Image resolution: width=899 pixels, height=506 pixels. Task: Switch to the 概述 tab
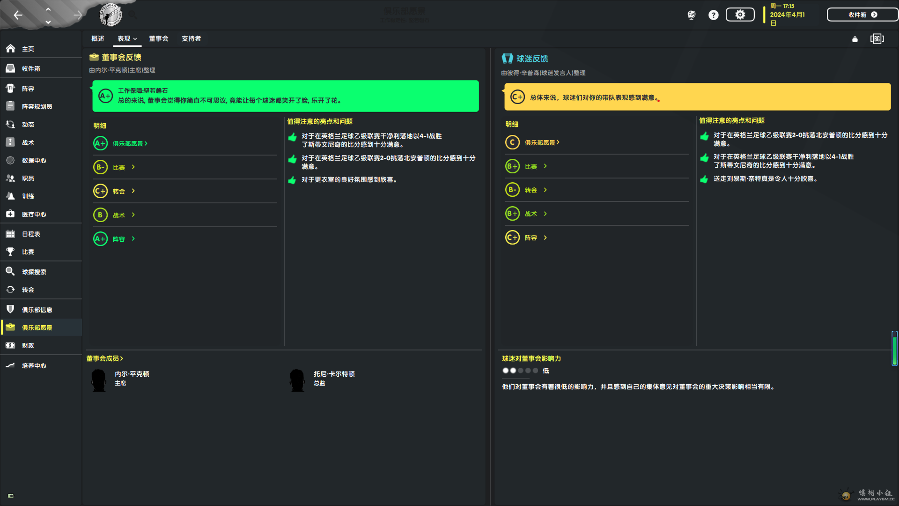(97, 38)
